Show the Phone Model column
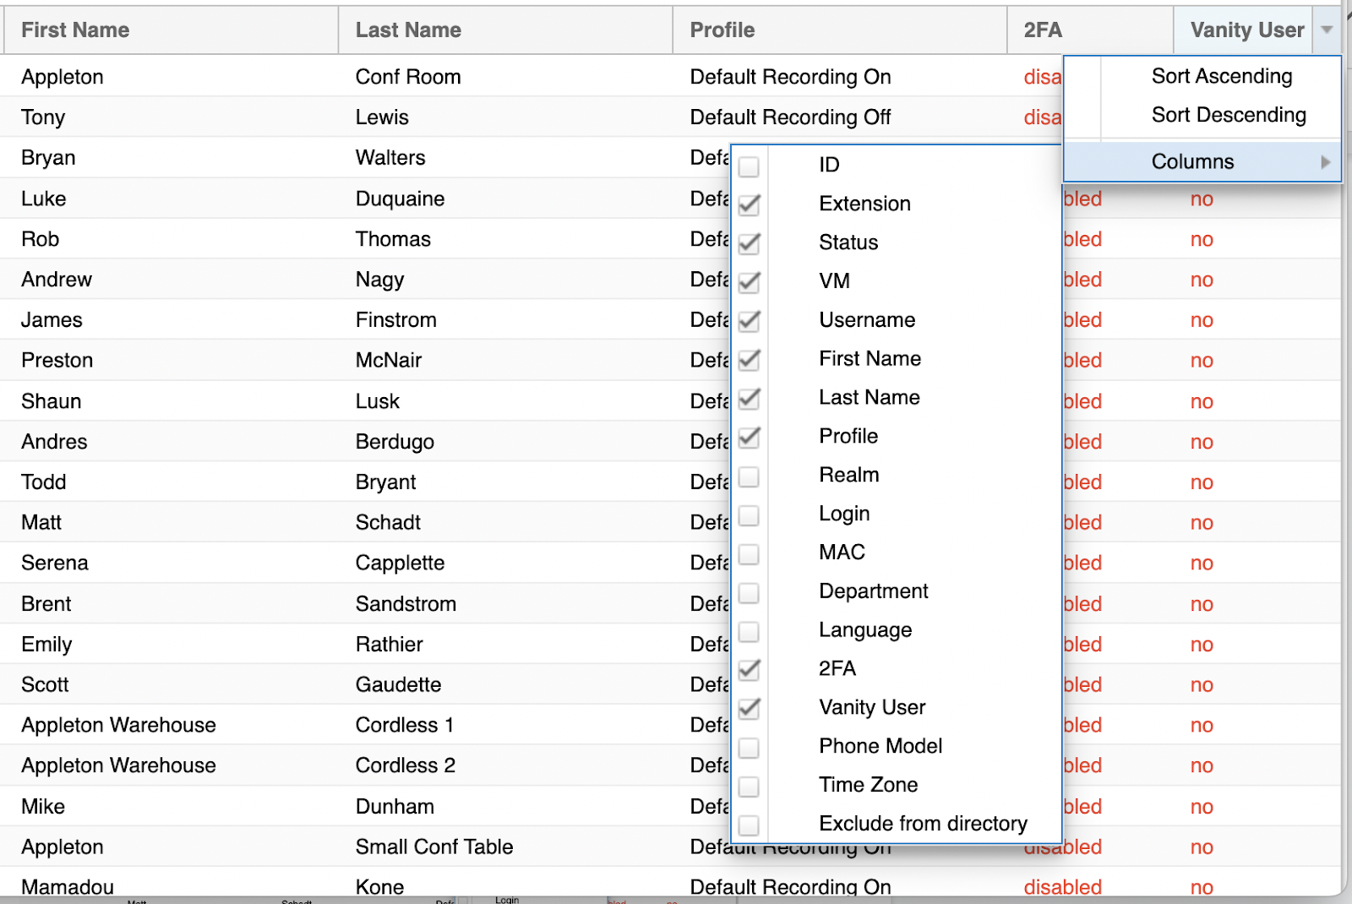Viewport: 1352px width, 904px height. [748, 748]
